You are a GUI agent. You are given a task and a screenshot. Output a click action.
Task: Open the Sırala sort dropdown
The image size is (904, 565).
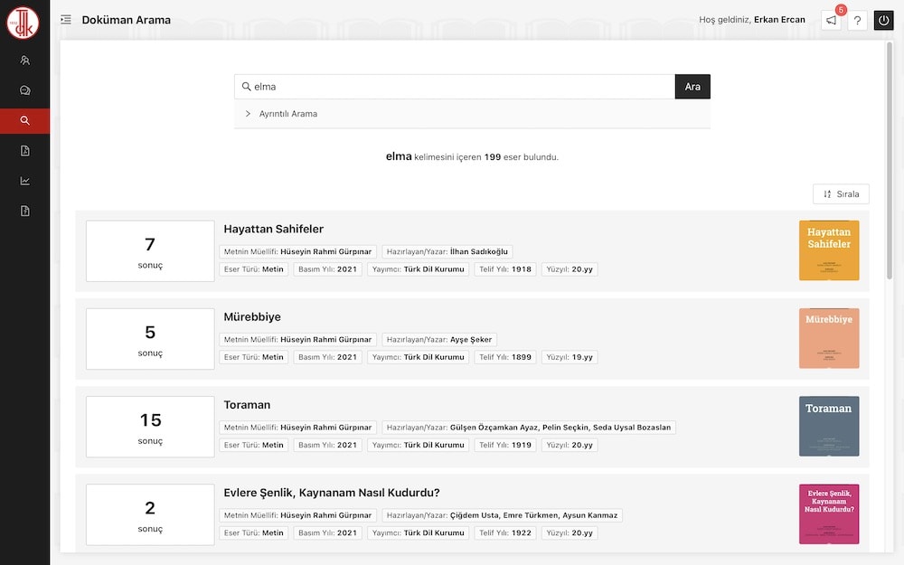tap(841, 194)
